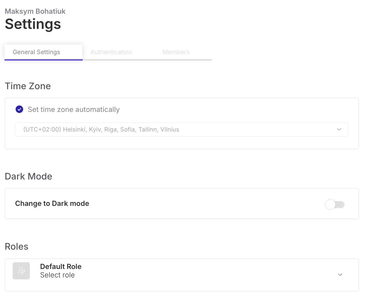Click the user-edit icon beside Default Role
The height and width of the screenshot is (299, 378).
(x=21, y=271)
